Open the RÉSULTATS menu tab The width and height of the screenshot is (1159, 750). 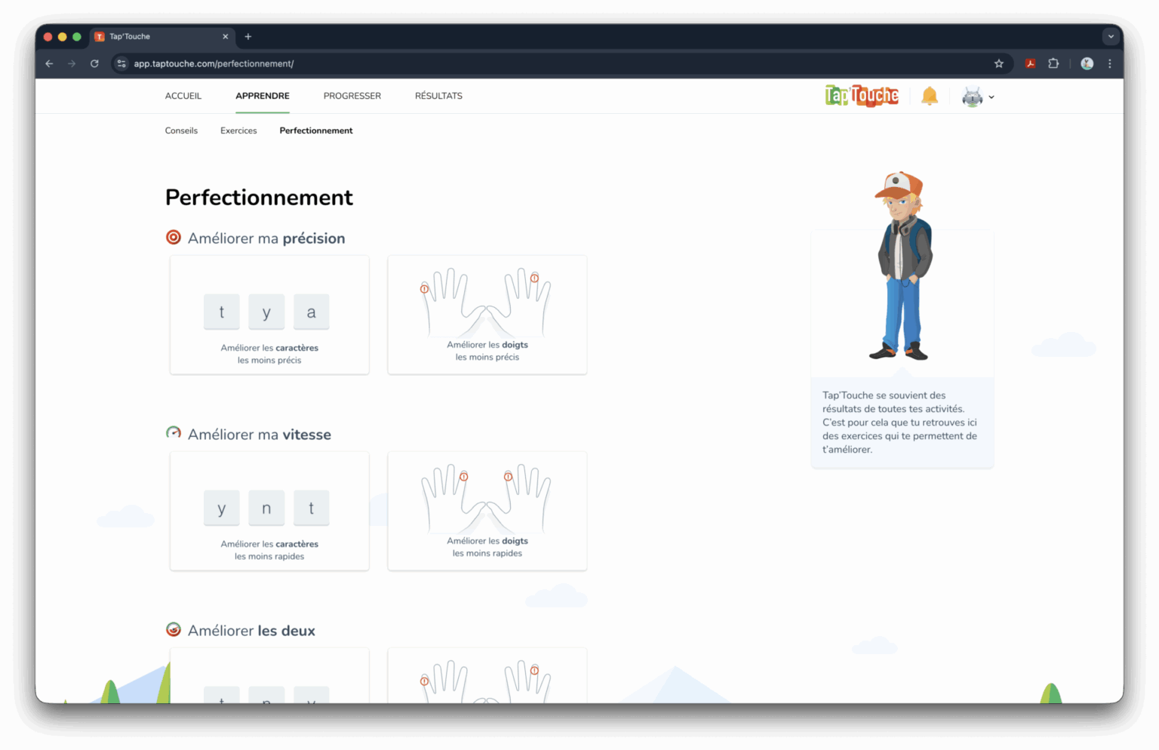tap(438, 96)
